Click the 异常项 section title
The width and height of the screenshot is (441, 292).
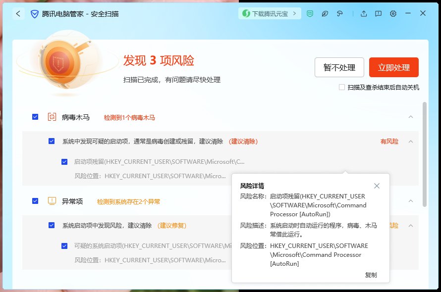click(72, 201)
